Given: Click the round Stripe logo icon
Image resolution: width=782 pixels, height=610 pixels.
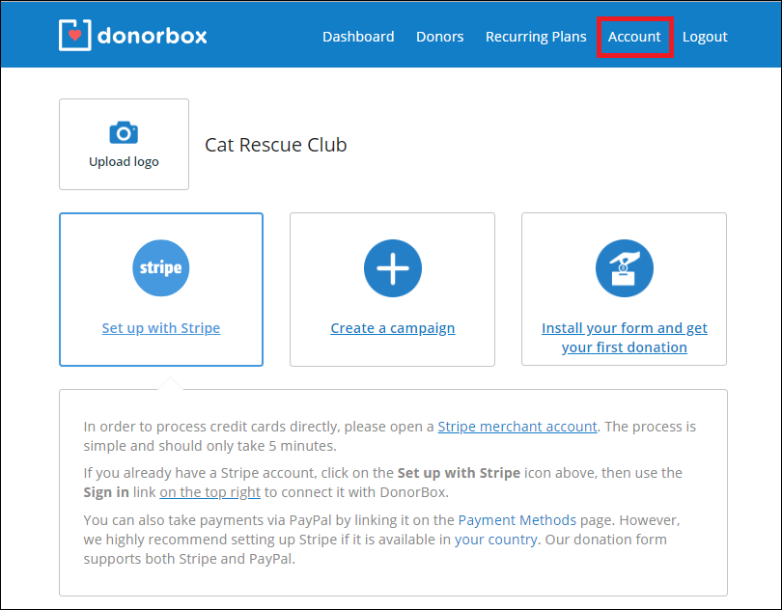Looking at the screenshot, I should pyautogui.click(x=161, y=268).
